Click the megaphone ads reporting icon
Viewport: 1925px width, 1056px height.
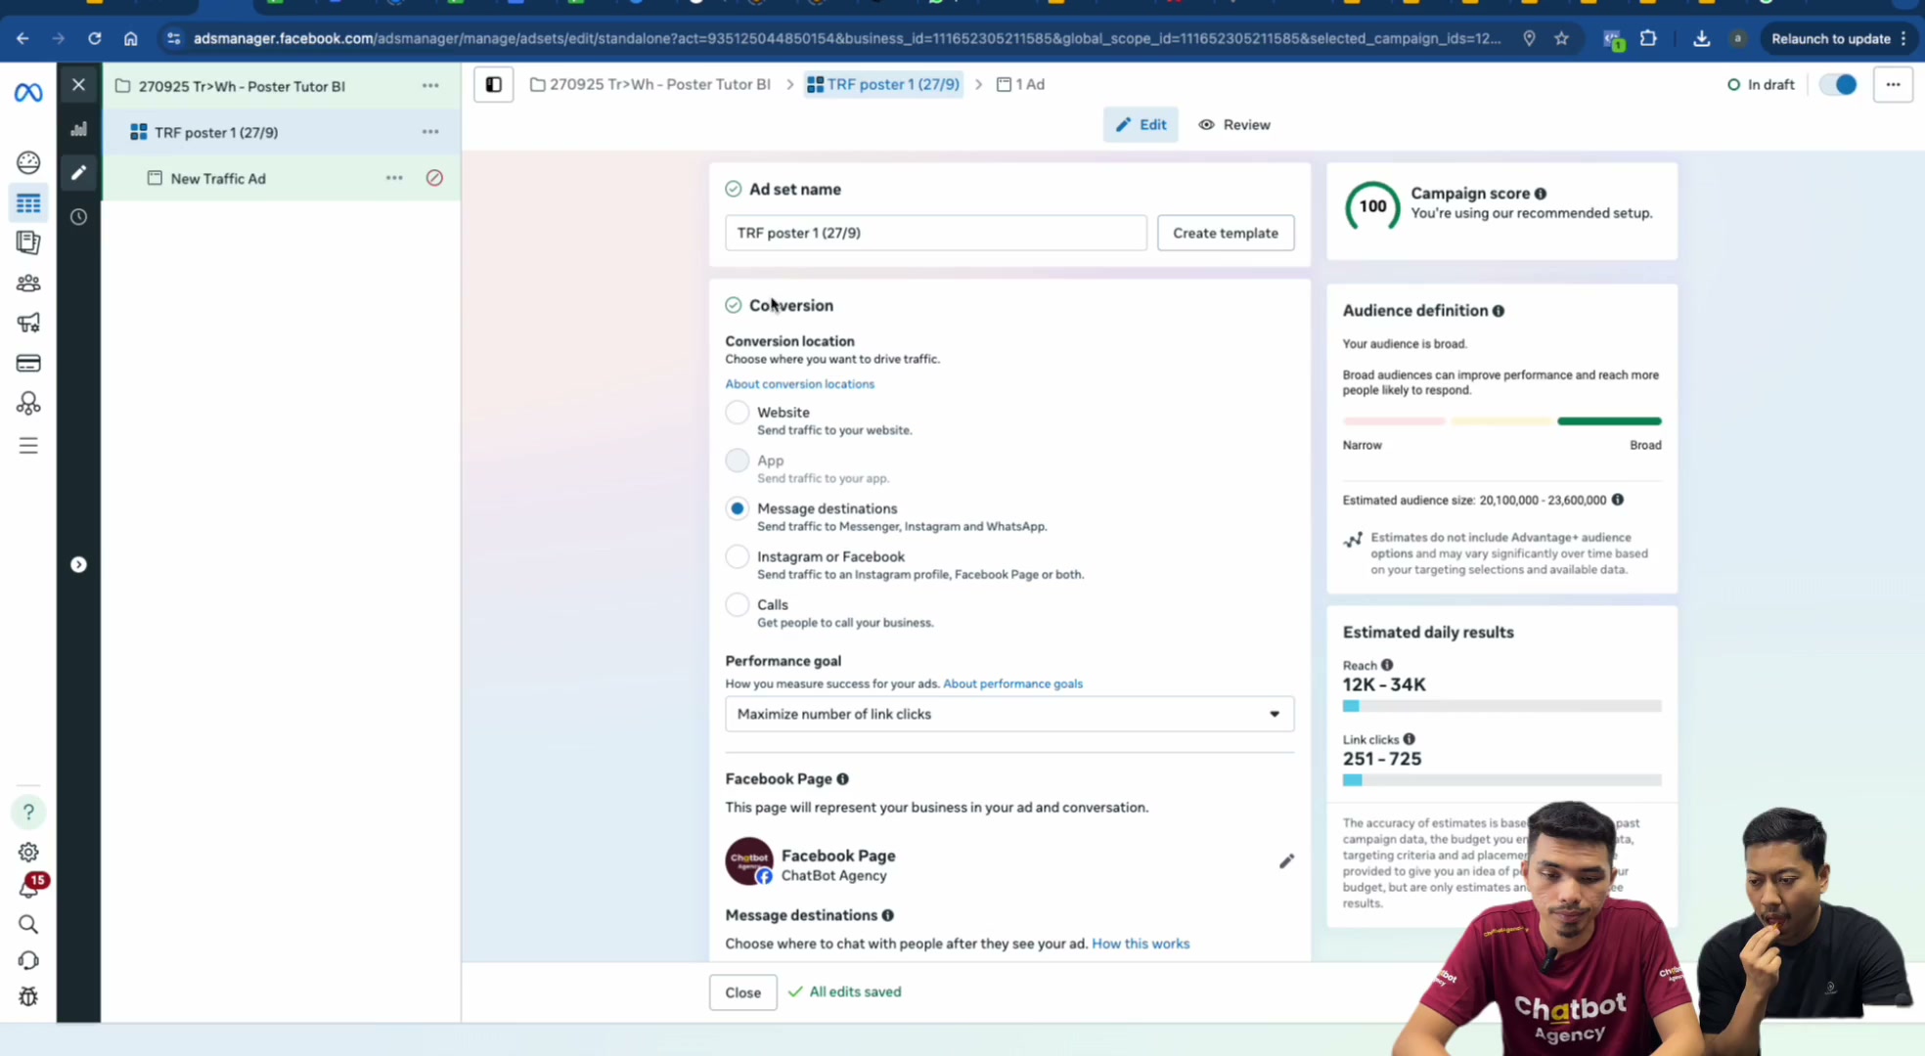click(x=28, y=323)
